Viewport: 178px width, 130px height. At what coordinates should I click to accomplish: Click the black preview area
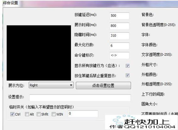[x=39, y=53]
